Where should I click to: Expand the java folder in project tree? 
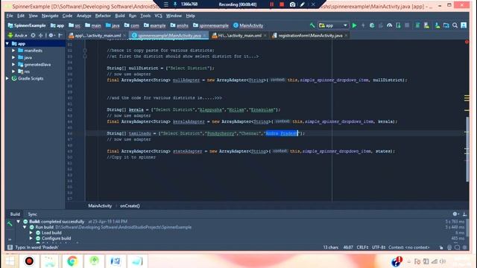(13, 57)
